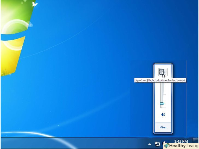Open the clock showing 1:43 PM
This screenshot has height=149, width=199.
pyautogui.click(x=181, y=141)
